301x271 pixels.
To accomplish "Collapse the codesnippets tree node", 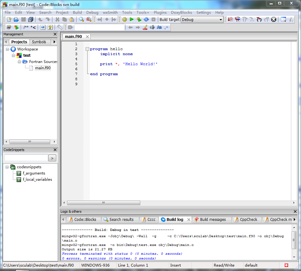I will 7,167.
